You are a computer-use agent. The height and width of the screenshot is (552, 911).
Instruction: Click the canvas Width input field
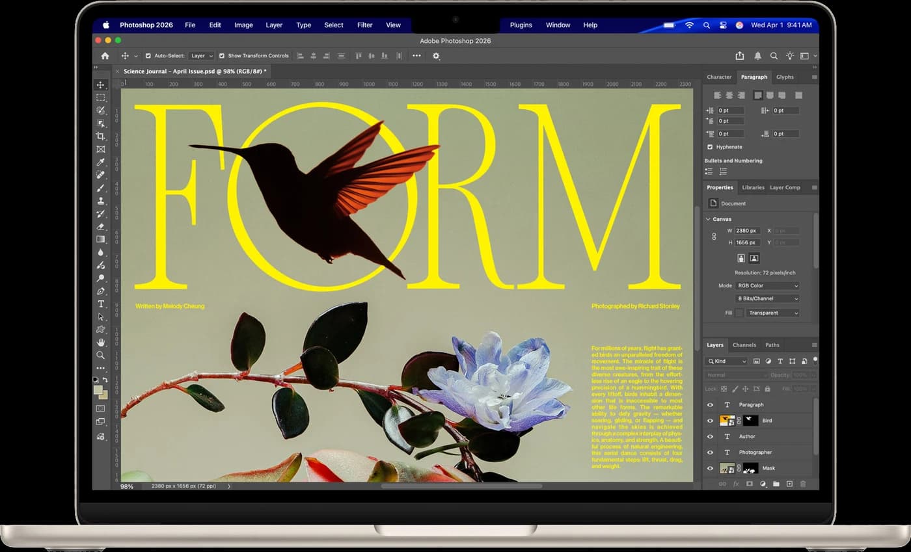(747, 231)
